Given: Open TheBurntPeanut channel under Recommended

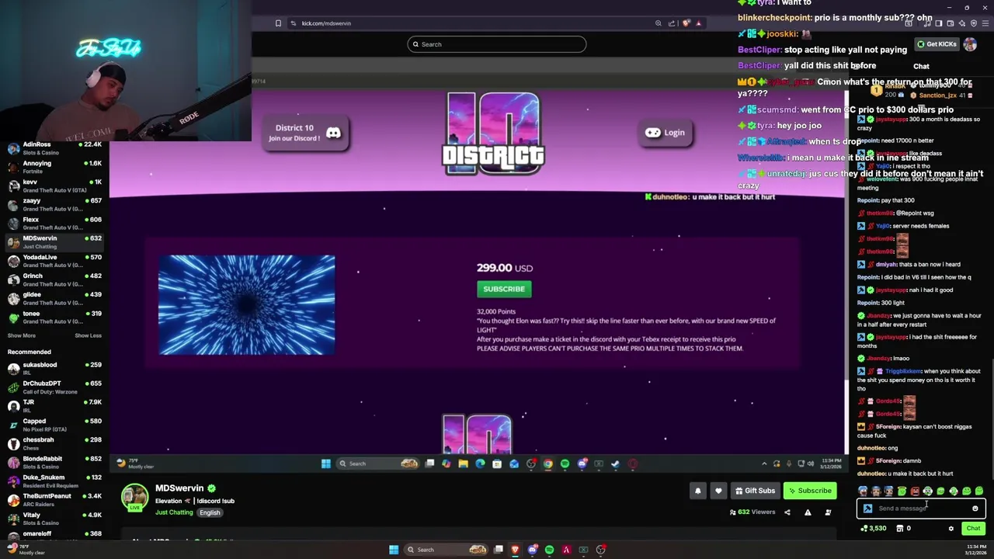Looking at the screenshot, I should point(54,499).
